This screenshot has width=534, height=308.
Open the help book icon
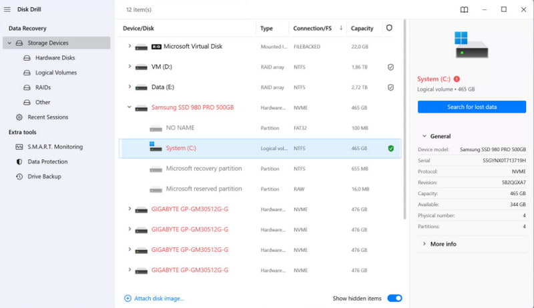[x=464, y=9]
